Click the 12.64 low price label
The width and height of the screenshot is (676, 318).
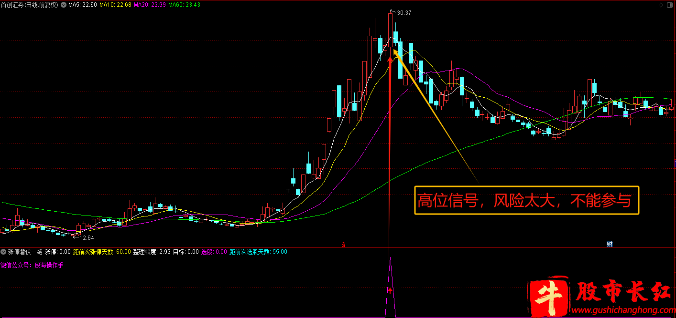pyautogui.click(x=87, y=237)
